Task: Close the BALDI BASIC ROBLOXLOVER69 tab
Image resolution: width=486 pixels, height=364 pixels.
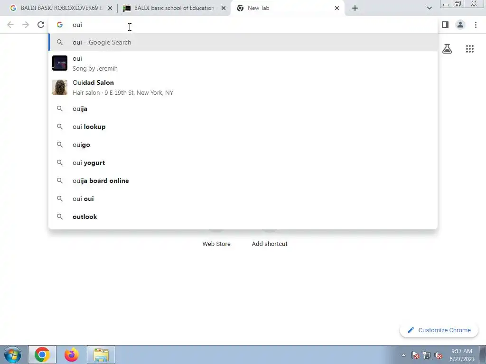Action: point(110,8)
